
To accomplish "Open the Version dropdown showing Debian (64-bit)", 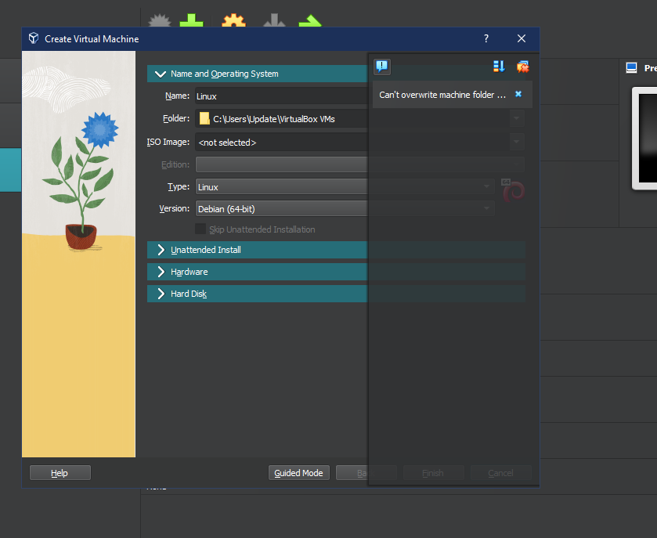I will pos(345,208).
